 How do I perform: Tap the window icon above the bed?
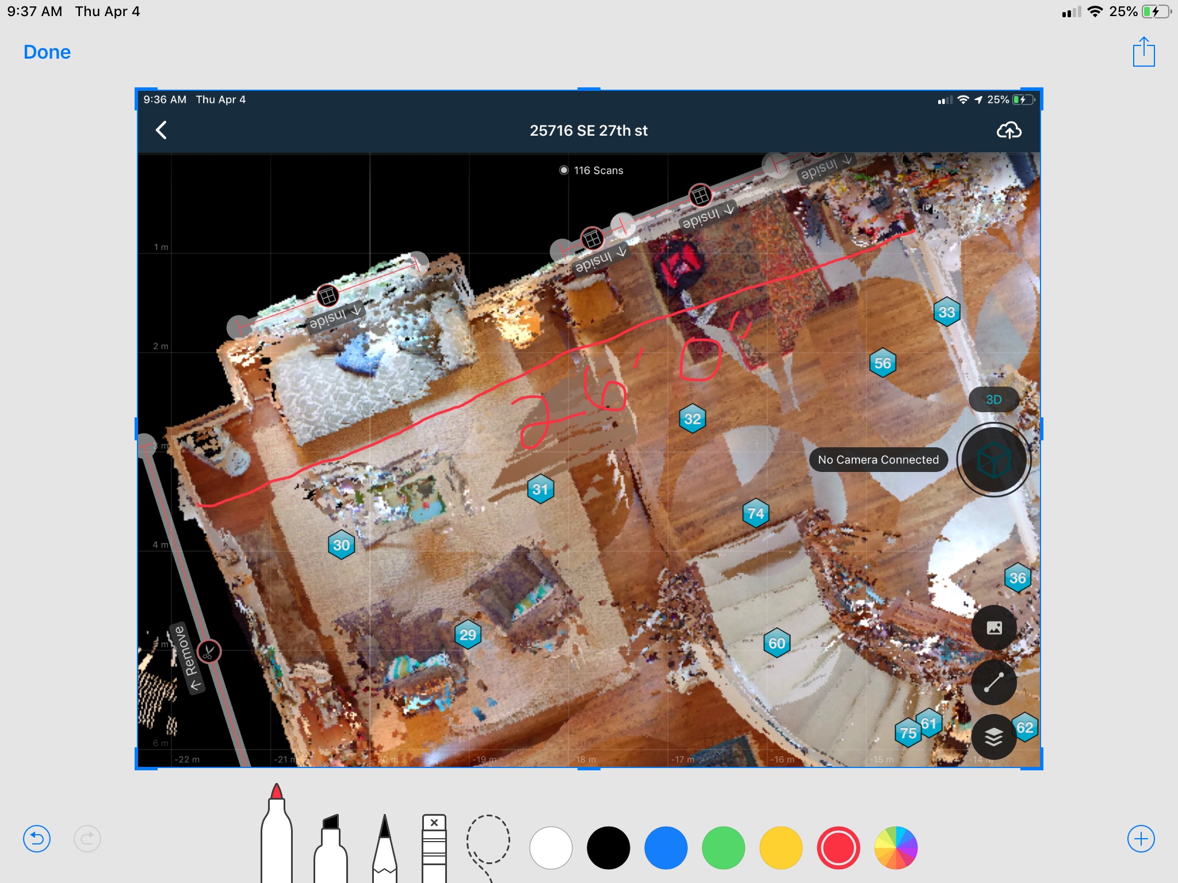point(328,296)
